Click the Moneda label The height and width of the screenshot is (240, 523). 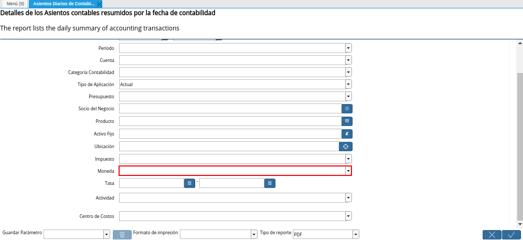105,171
